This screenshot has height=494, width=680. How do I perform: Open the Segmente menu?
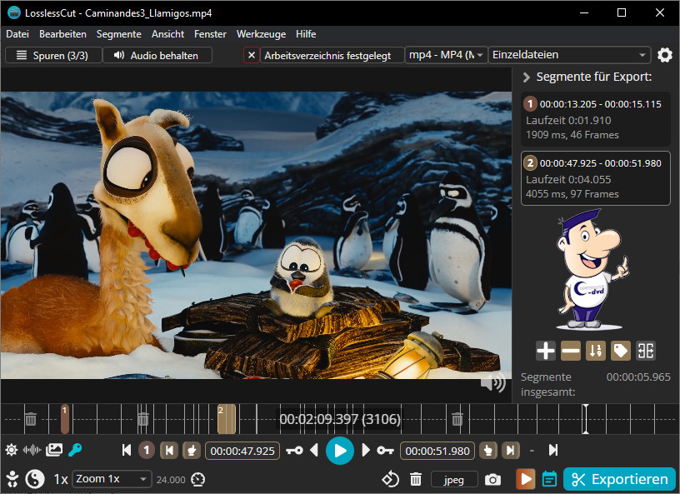[x=118, y=34]
